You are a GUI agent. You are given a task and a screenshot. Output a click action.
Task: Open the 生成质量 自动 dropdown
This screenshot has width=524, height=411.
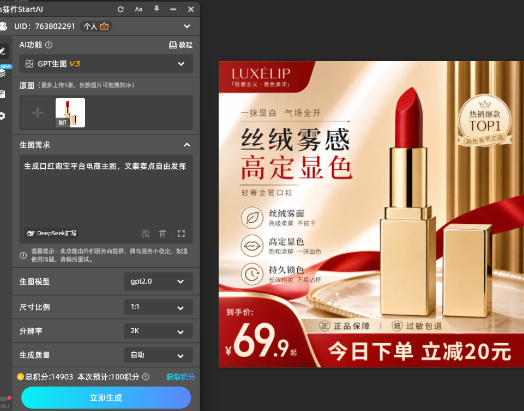click(159, 355)
